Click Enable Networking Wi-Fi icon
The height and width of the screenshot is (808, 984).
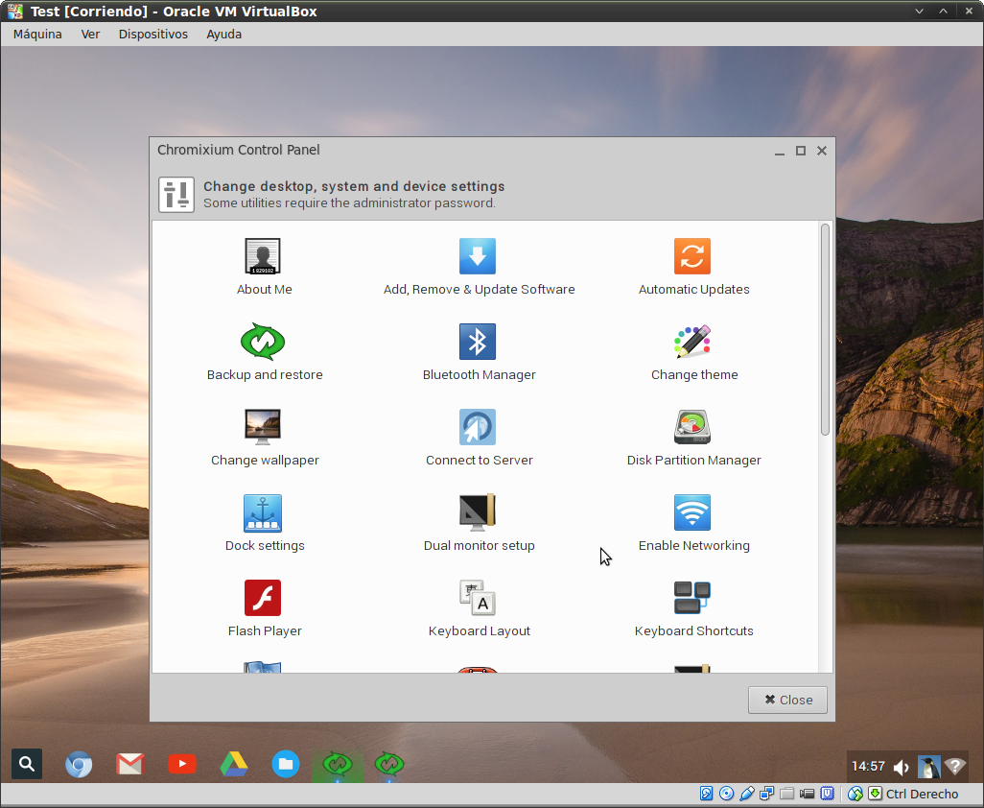[x=692, y=513]
